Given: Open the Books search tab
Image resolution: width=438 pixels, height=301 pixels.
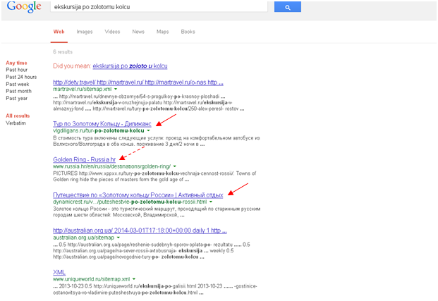Looking at the screenshot, I should (188, 32).
